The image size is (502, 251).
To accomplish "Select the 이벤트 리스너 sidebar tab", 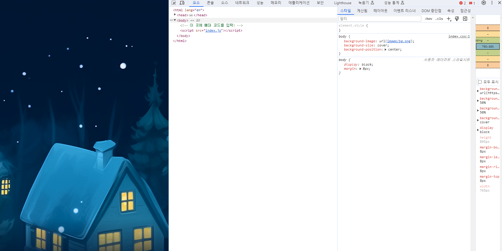I will click(404, 11).
